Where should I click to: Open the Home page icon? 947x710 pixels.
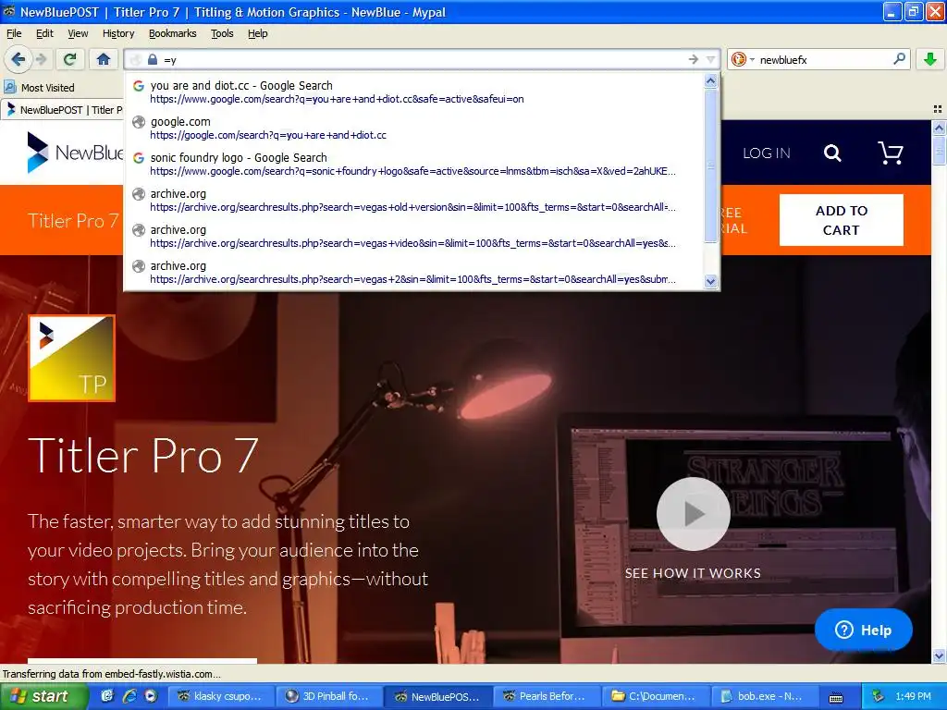tap(104, 59)
